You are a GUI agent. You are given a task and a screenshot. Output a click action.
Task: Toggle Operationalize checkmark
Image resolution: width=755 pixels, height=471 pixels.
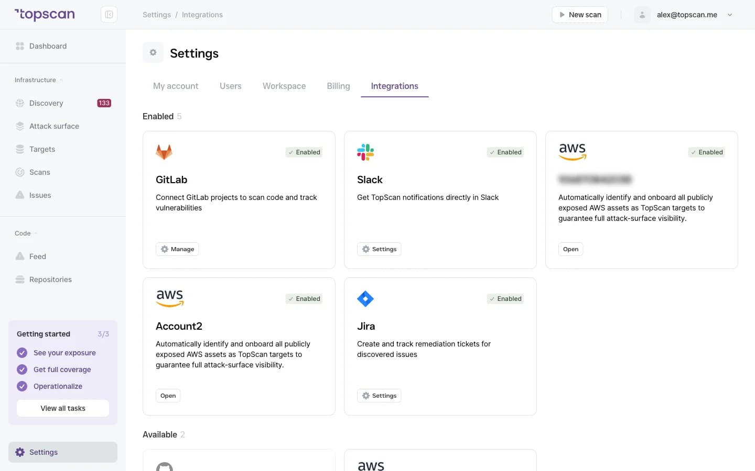pos(22,386)
